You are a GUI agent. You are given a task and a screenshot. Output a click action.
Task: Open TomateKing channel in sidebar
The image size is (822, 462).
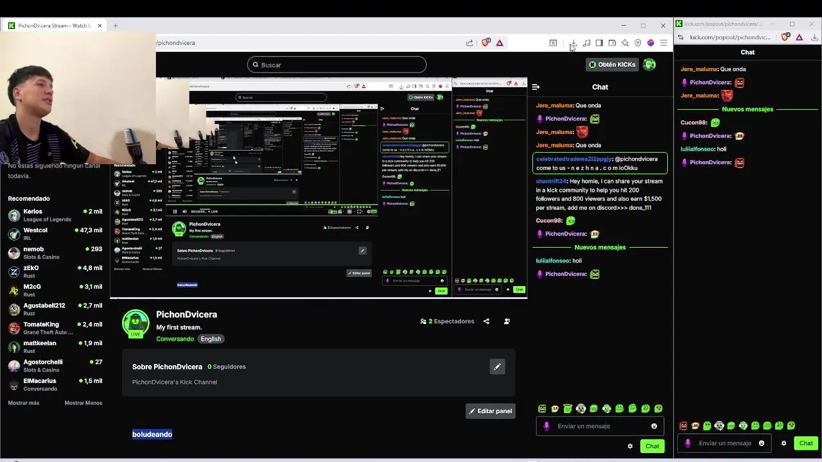pos(55,329)
